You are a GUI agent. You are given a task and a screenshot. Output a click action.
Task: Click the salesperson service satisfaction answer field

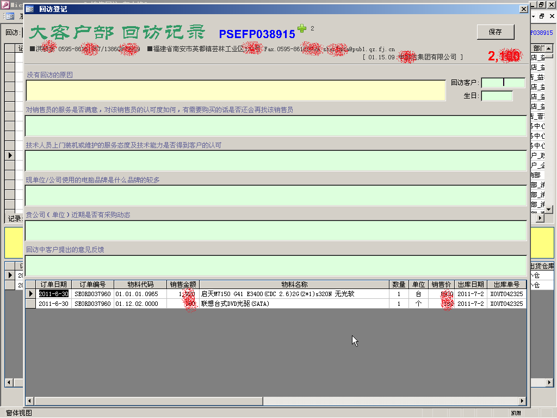click(275, 126)
